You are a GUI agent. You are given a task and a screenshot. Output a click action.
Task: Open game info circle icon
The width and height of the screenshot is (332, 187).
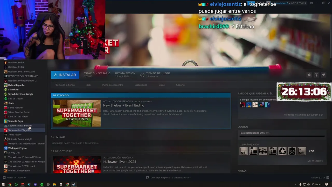point(316,75)
